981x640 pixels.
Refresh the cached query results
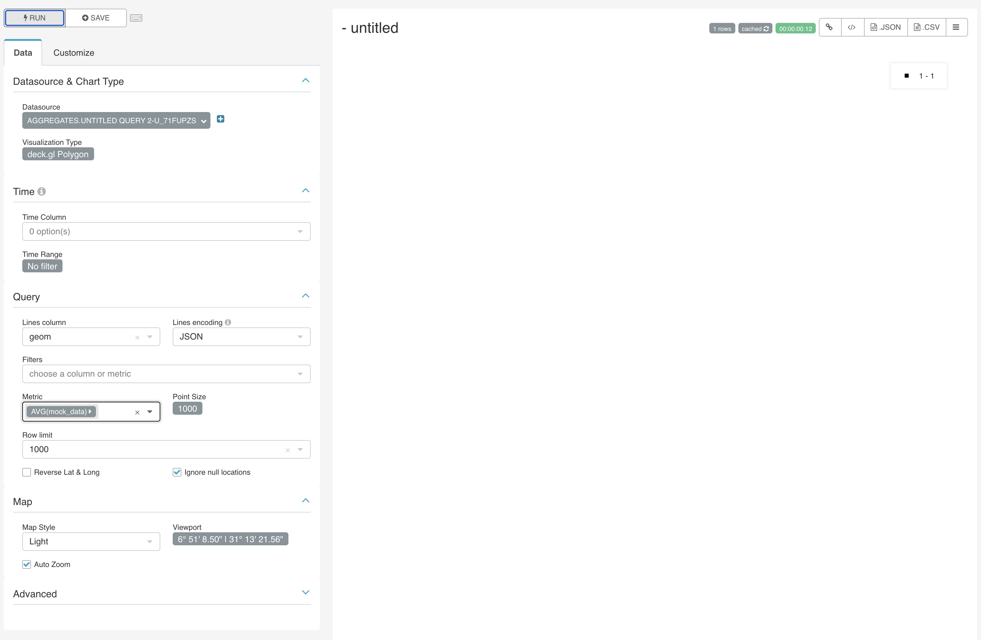click(x=766, y=28)
